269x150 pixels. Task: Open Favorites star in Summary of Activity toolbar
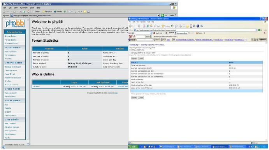click(x=166, y=26)
